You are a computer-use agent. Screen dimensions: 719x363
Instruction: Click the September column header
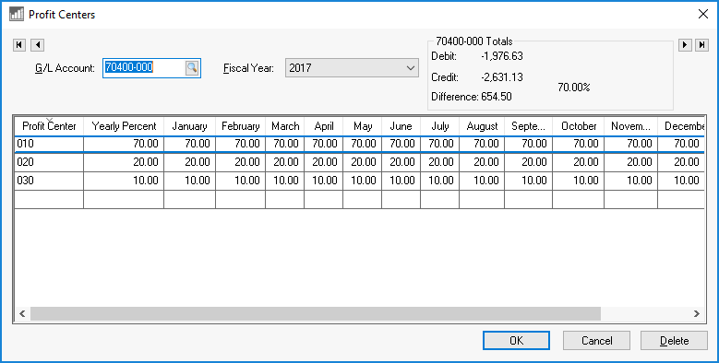528,126
